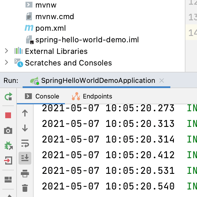Image resolution: width=197 pixels, height=197 pixels.
Task: Dump threads using the camera icon
Action: click(8, 131)
